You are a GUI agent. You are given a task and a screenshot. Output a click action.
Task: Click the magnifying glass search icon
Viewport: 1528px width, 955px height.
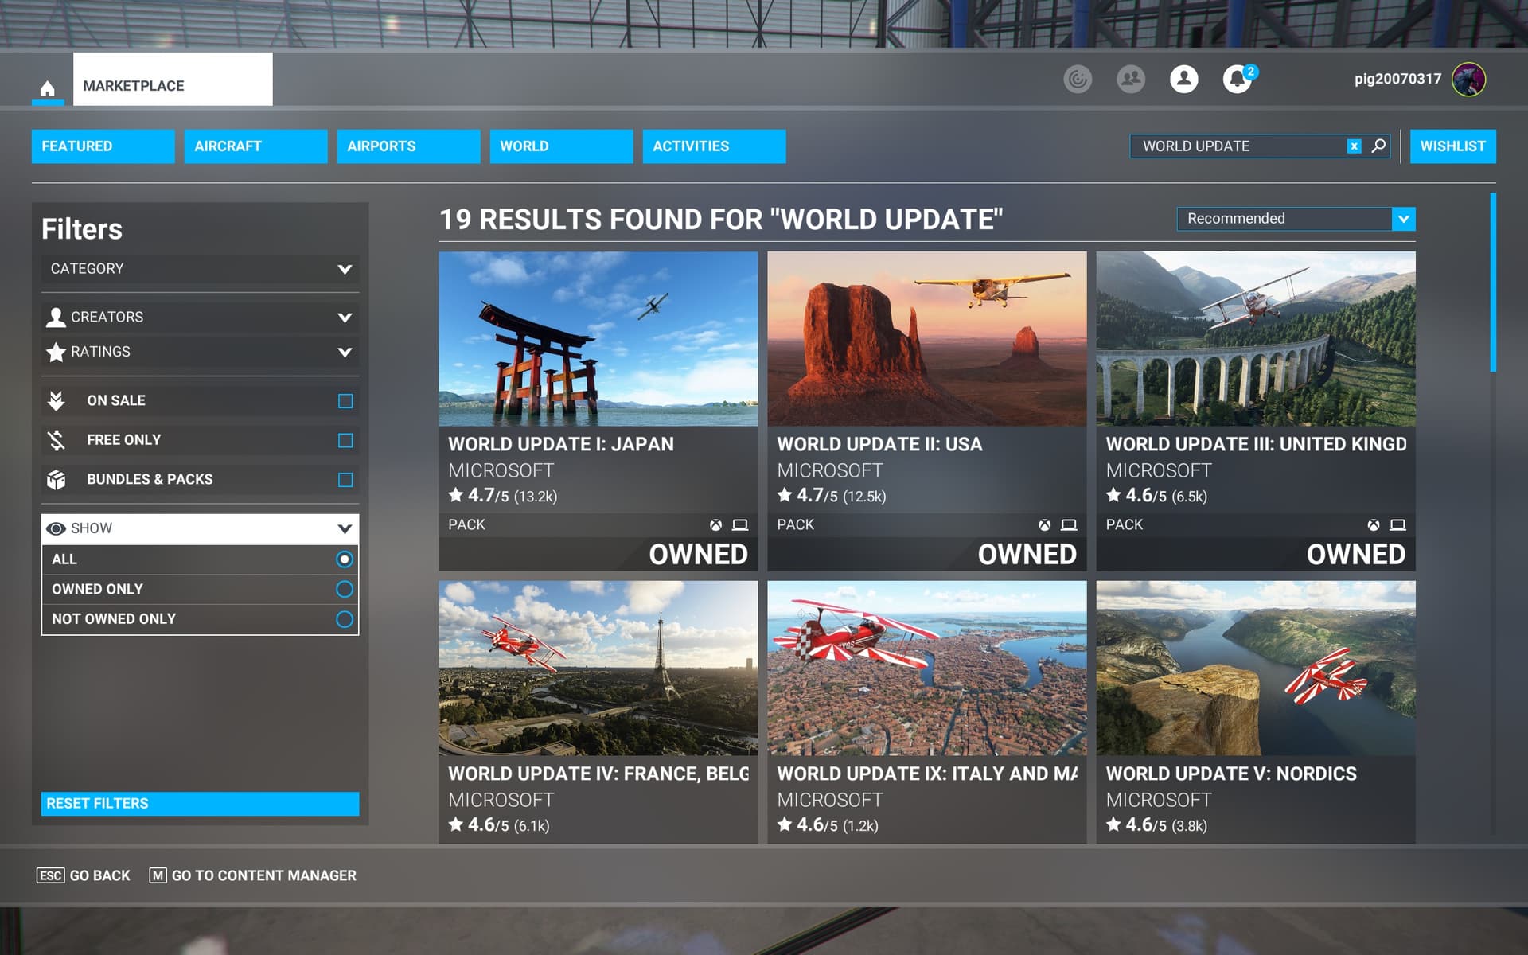point(1378,146)
